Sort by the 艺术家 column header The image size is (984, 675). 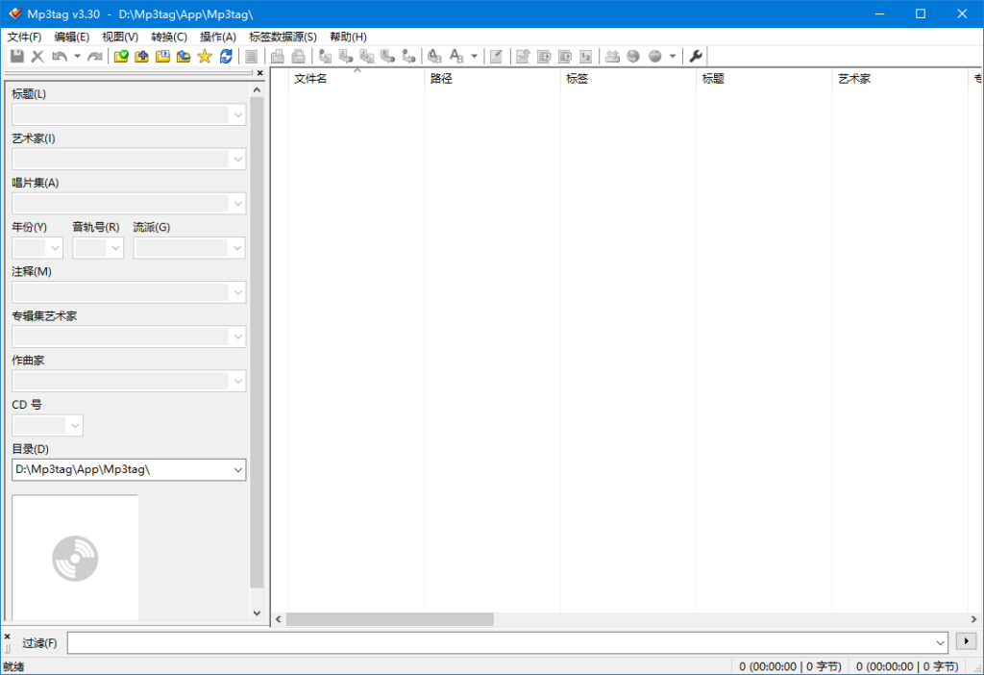tap(899, 79)
